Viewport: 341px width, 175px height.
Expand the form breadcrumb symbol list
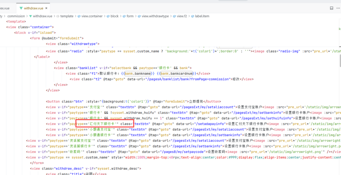point(130,16)
